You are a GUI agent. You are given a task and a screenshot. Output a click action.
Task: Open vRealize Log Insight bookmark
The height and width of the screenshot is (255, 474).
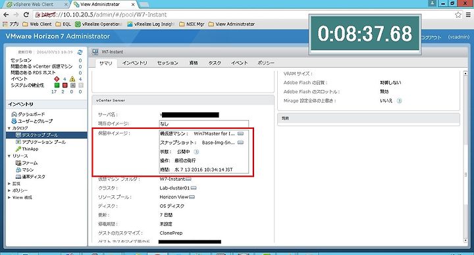[x=151, y=24]
